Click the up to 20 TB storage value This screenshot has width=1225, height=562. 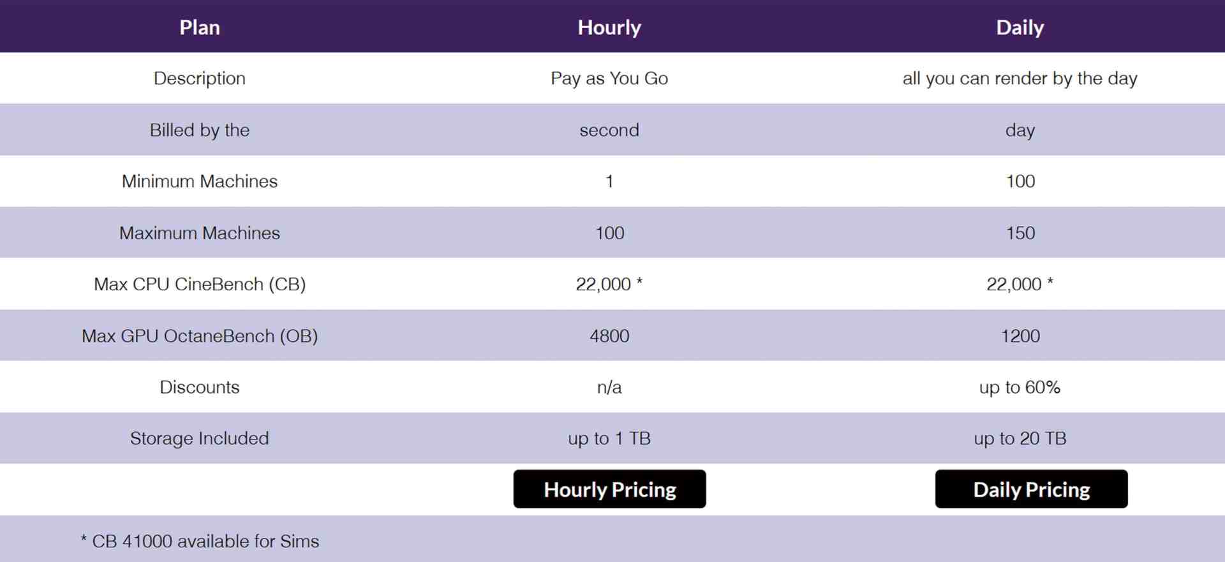pos(1020,438)
